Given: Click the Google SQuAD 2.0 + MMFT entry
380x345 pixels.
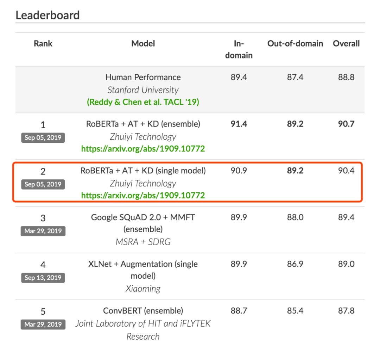Looking at the screenshot, I should click(143, 217).
